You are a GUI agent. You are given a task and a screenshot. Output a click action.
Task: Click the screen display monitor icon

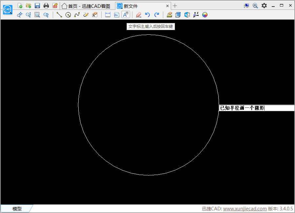click(x=246, y=6)
